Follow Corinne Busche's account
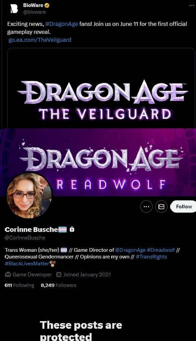Viewport: 196px width, 341px height. click(183, 207)
